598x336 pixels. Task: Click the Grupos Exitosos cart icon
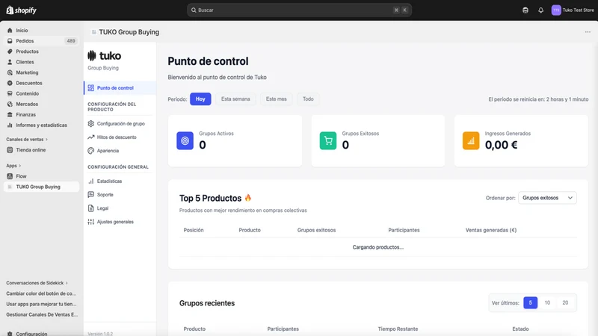pyautogui.click(x=328, y=140)
